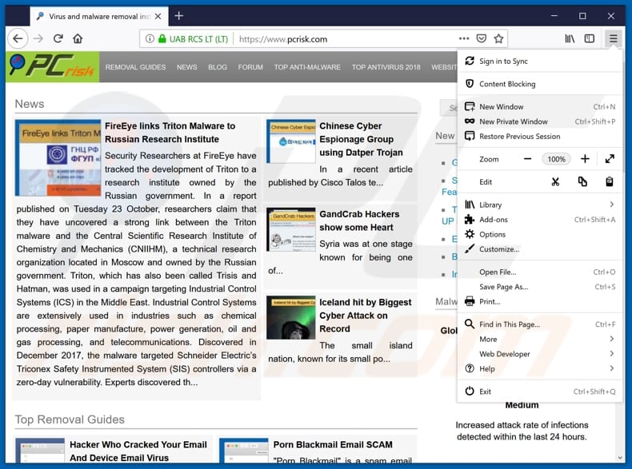Click the PCrisk site logo
The width and height of the screenshot is (632, 469).
pyautogui.click(x=52, y=66)
